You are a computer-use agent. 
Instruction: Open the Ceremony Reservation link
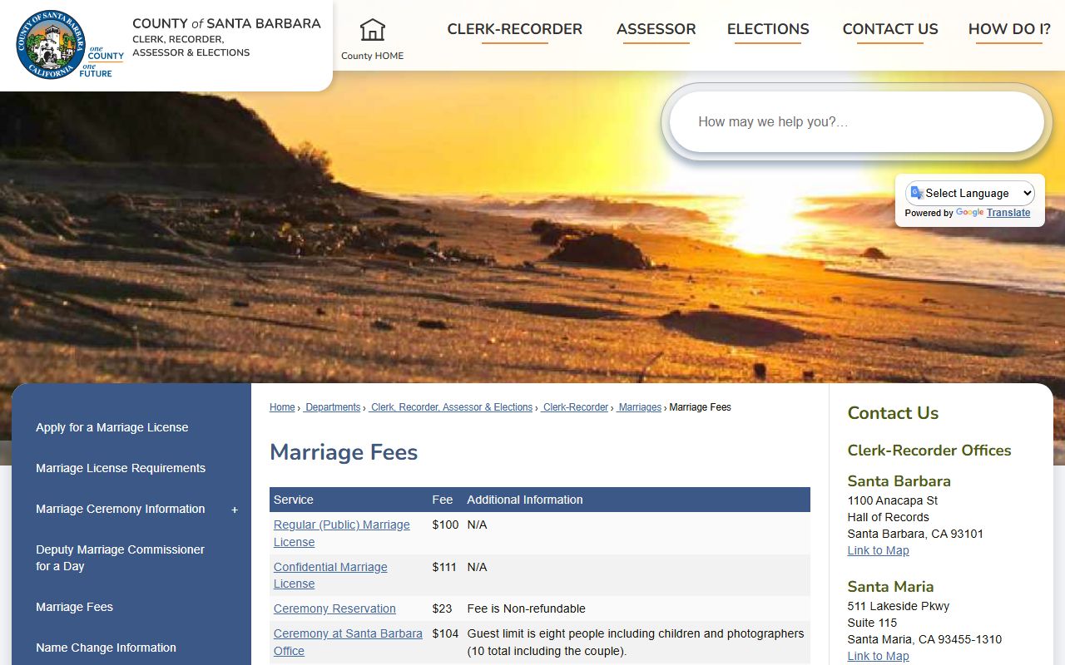tap(334, 608)
